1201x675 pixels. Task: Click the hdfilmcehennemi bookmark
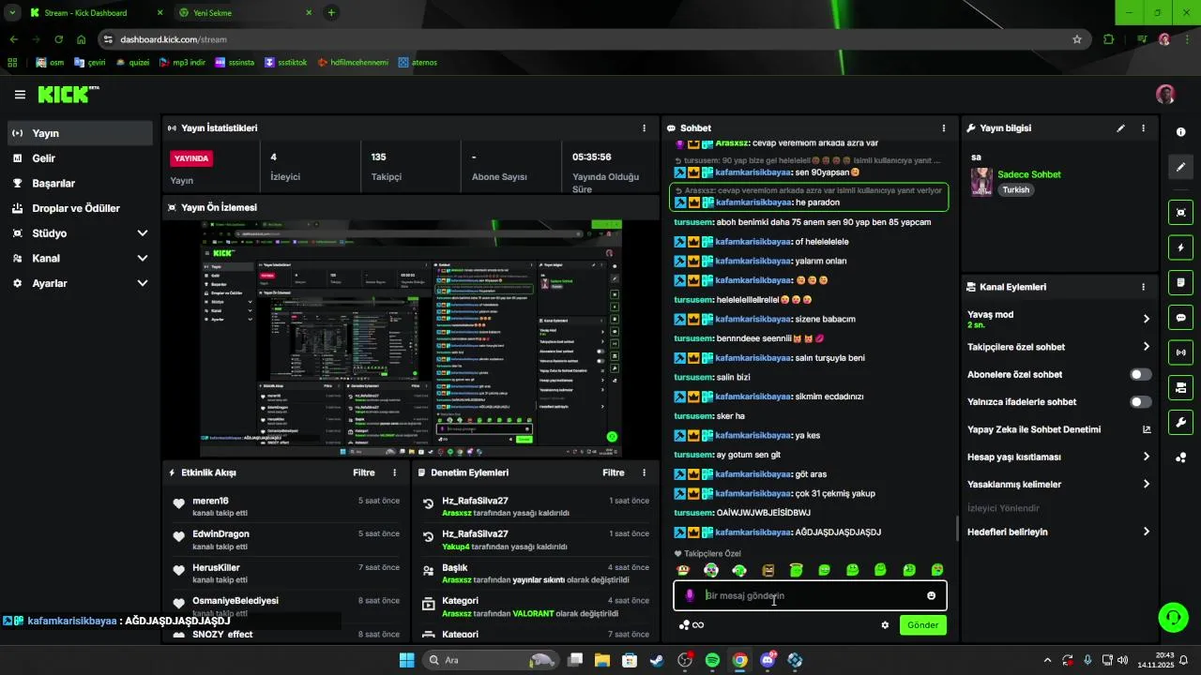pyautogui.click(x=352, y=63)
